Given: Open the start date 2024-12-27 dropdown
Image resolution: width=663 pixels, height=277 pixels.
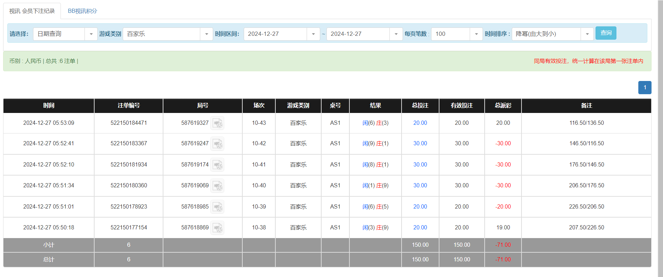Looking at the screenshot, I should click(x=313, y=34).
